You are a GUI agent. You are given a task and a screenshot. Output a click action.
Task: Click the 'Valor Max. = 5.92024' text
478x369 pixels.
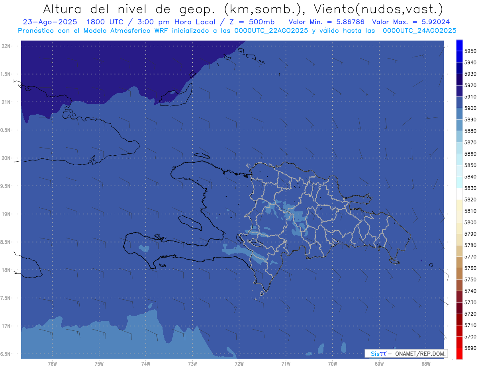click(x=411, y=22)
